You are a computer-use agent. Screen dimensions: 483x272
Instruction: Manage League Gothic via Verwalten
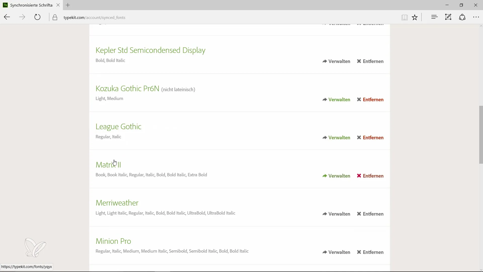click(x=336, y=138)
